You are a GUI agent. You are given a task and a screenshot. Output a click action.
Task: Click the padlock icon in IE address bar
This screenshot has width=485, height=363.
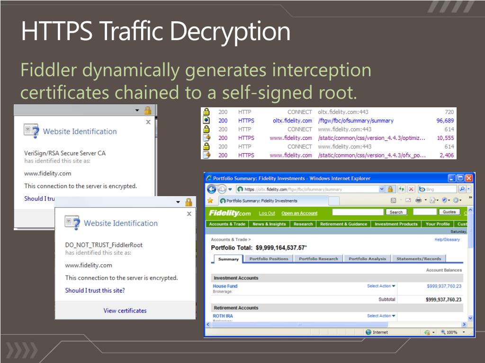(x=390, y=189)
